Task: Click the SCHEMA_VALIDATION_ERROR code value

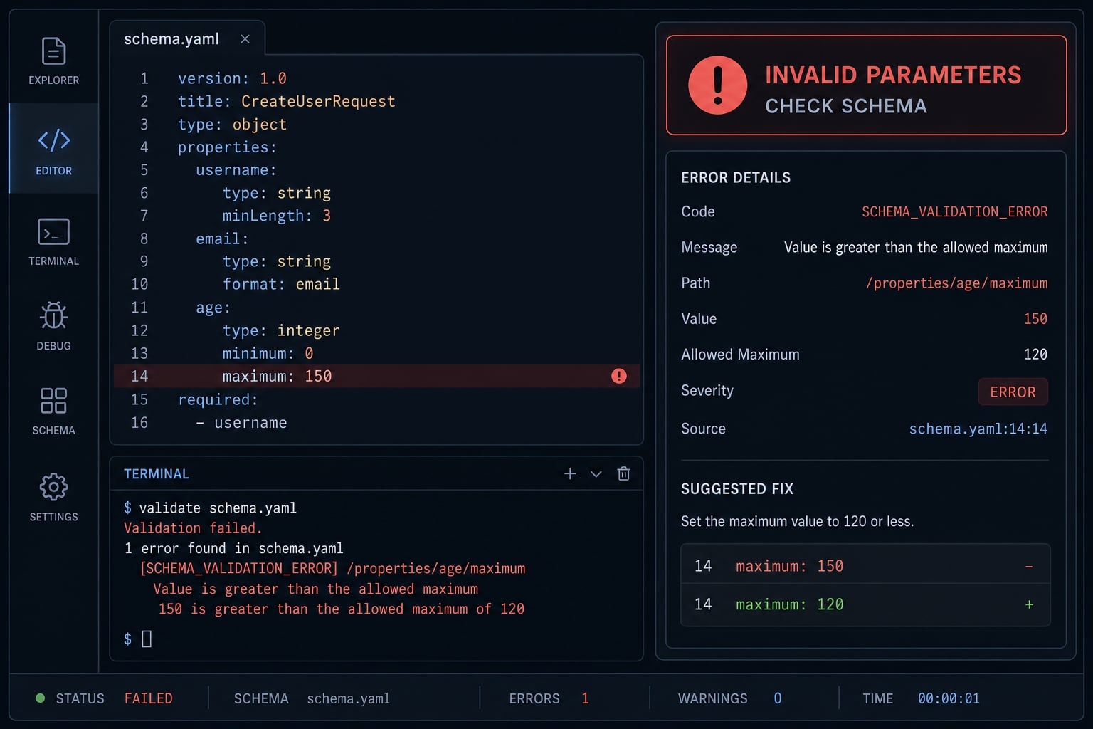Action: [x=954, y=211]
